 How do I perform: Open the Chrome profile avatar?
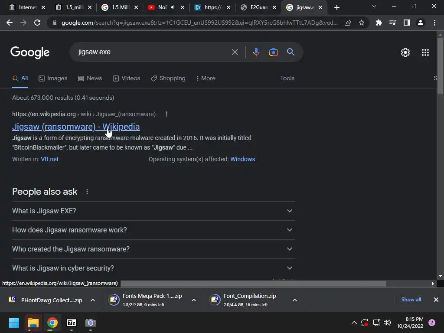[421, 23]
